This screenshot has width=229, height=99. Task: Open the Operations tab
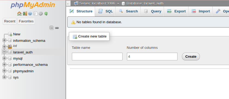[x=221, y=11]
